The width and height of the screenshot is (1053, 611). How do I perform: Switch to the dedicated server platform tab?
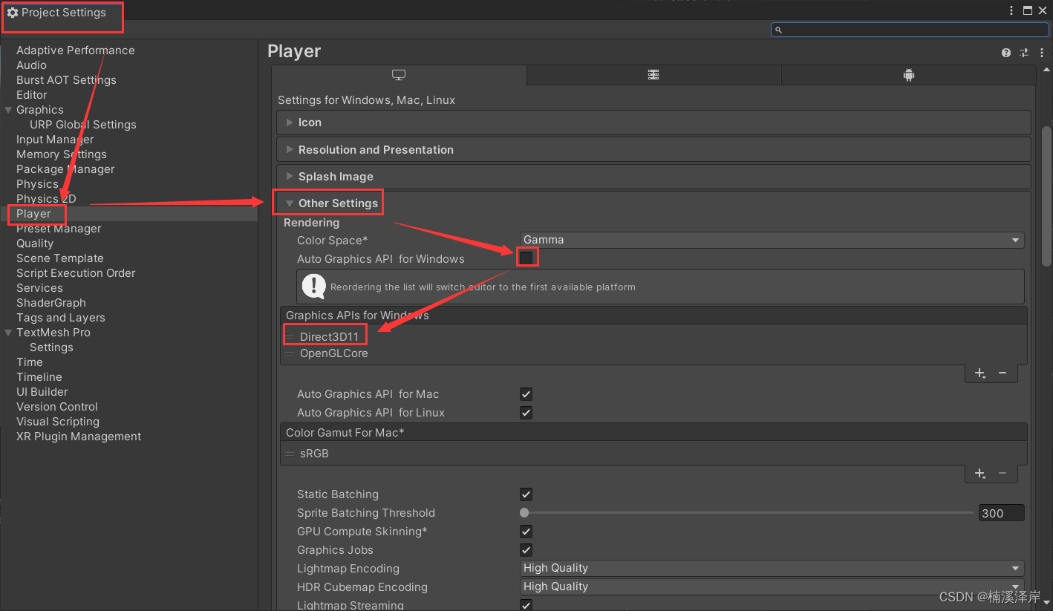653,75
